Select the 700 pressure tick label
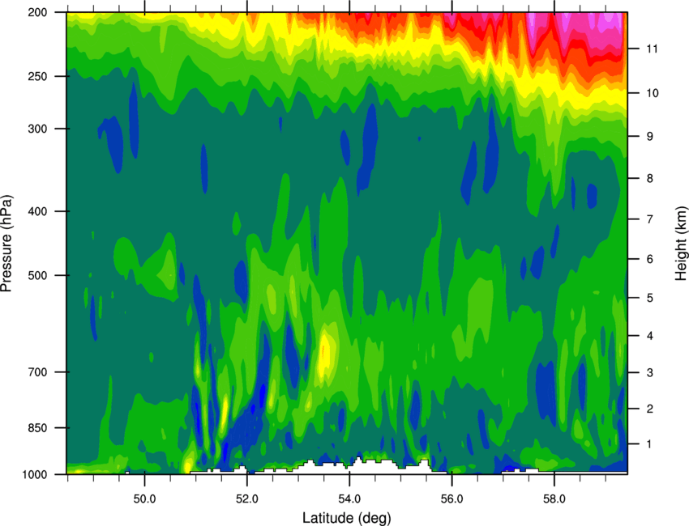The width and height of the screenshot is (689, 526). point(38,372)
